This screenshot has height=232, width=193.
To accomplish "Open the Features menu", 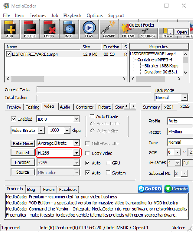I will click(x=38, y=15).
